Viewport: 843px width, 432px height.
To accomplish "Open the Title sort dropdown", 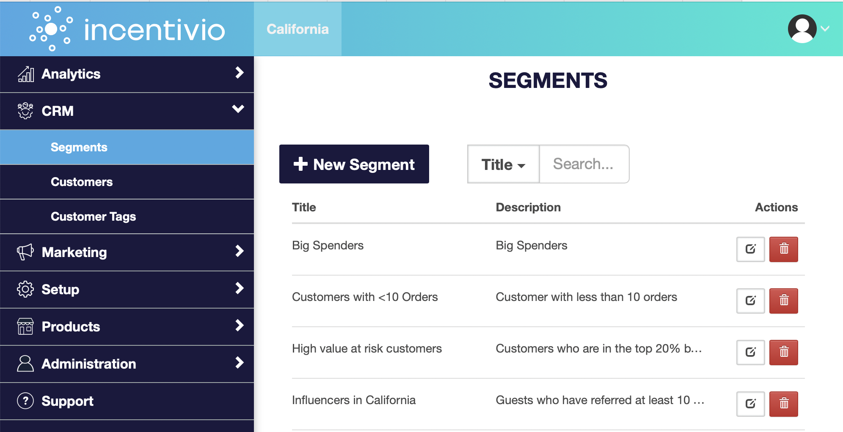I will tap(503, 164).
